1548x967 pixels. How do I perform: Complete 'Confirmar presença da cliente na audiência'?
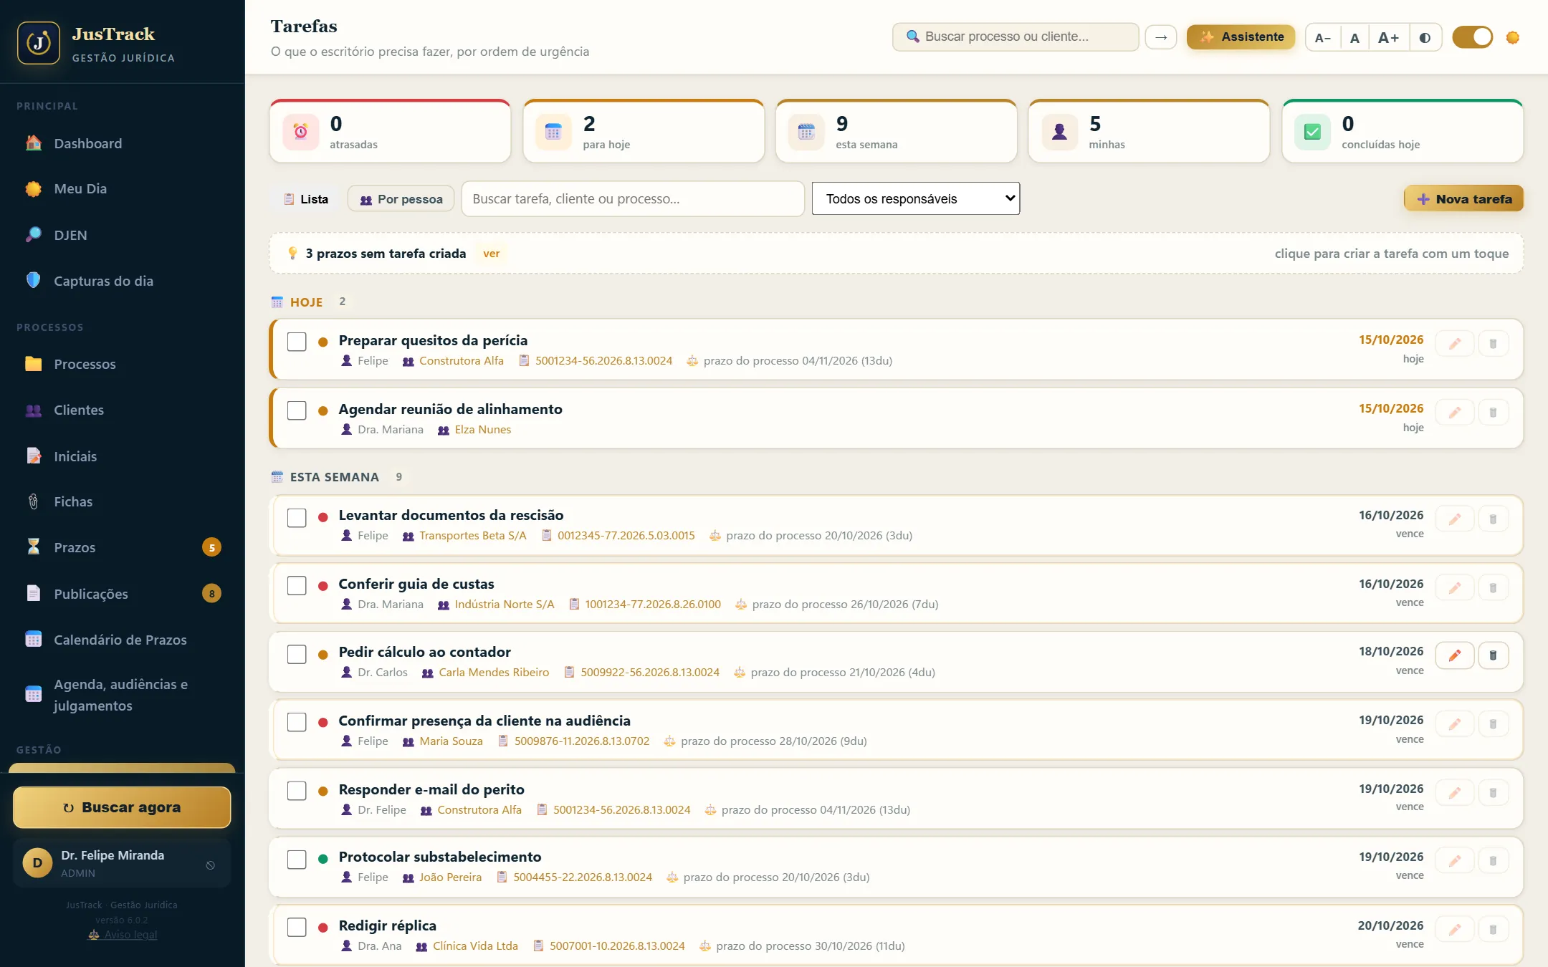pyautogui.click(x=297, y=722)
